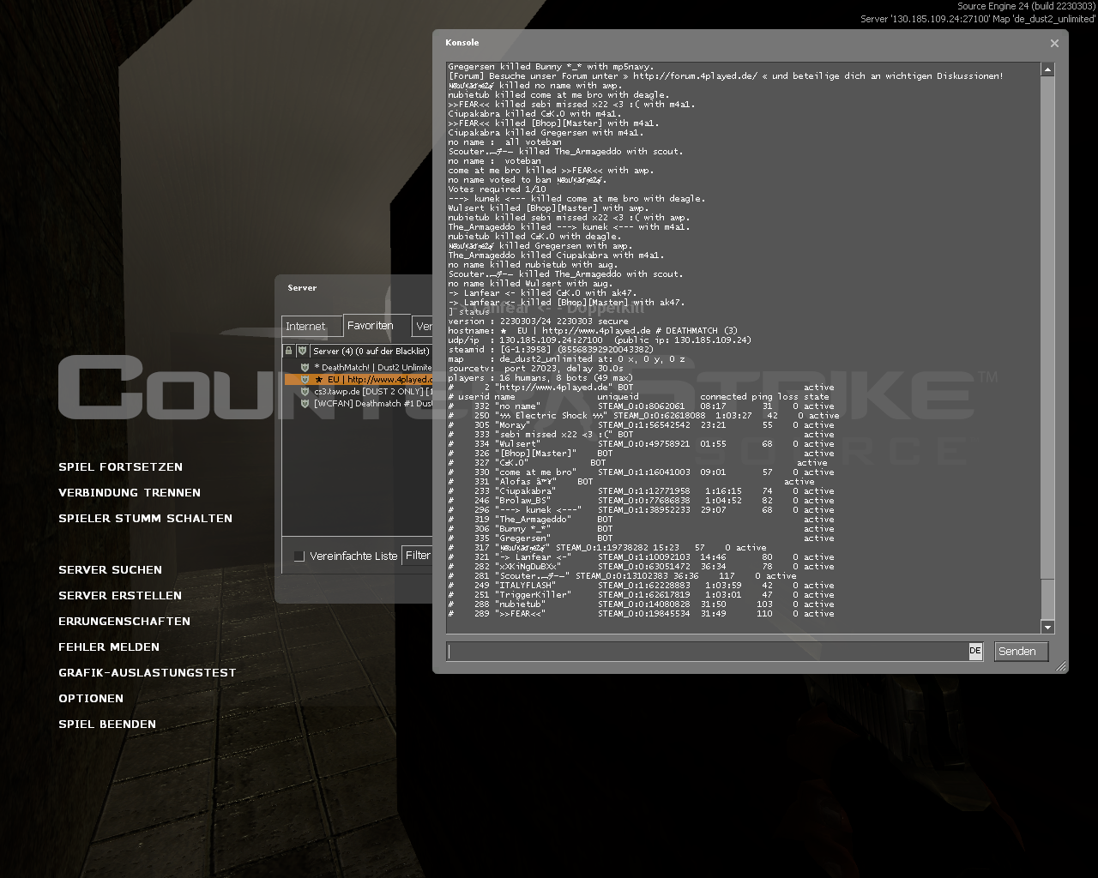Click the console command input field
The height and width of the screenshot is (878, 1098).
coord(707,652)
